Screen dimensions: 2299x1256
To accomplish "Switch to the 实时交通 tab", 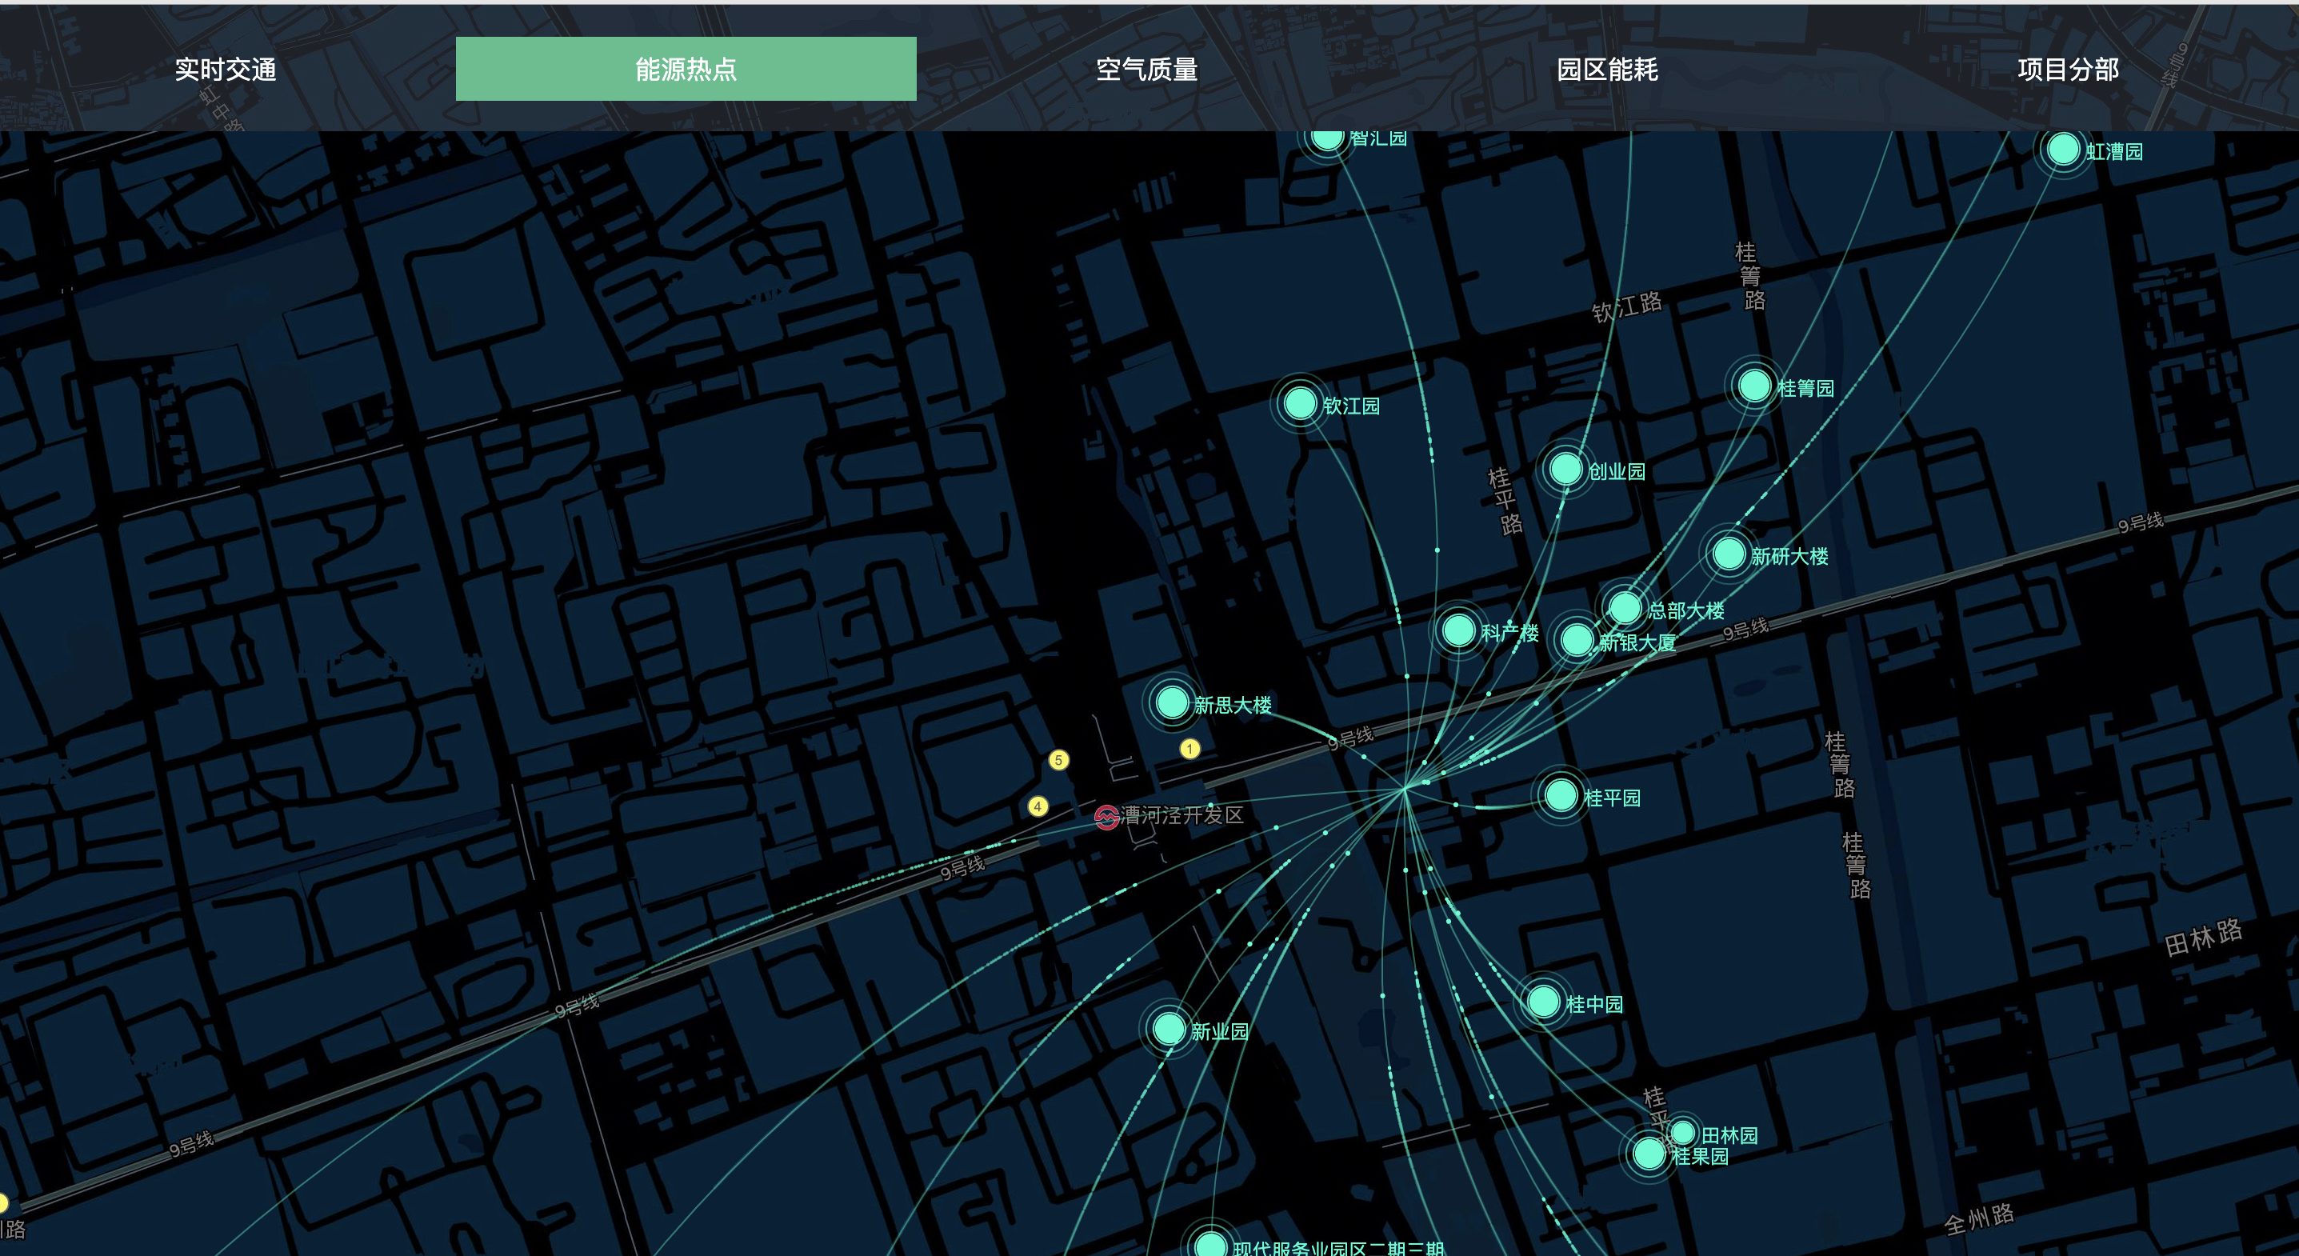I will click(x=226, y=69).
